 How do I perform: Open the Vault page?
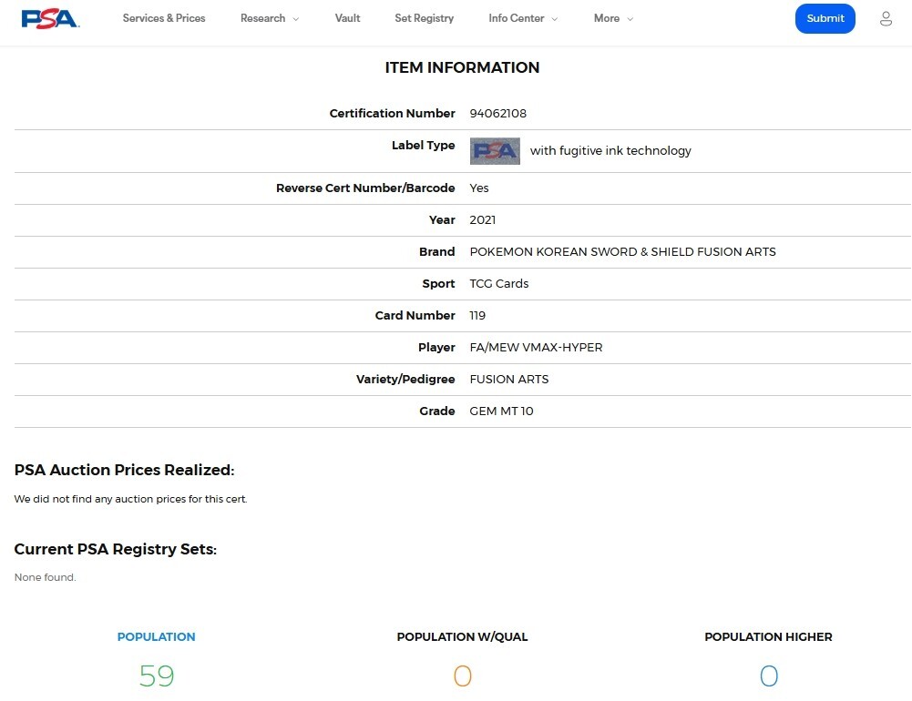click(x=347, y=18)
